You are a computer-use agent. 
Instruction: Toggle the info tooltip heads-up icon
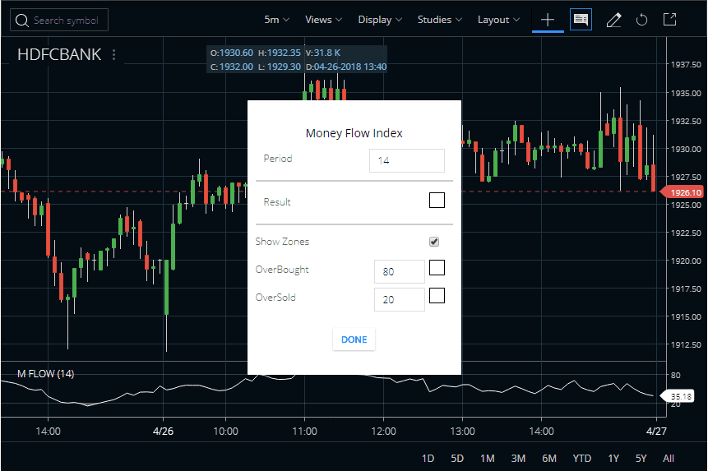click(x=581, y=20)
